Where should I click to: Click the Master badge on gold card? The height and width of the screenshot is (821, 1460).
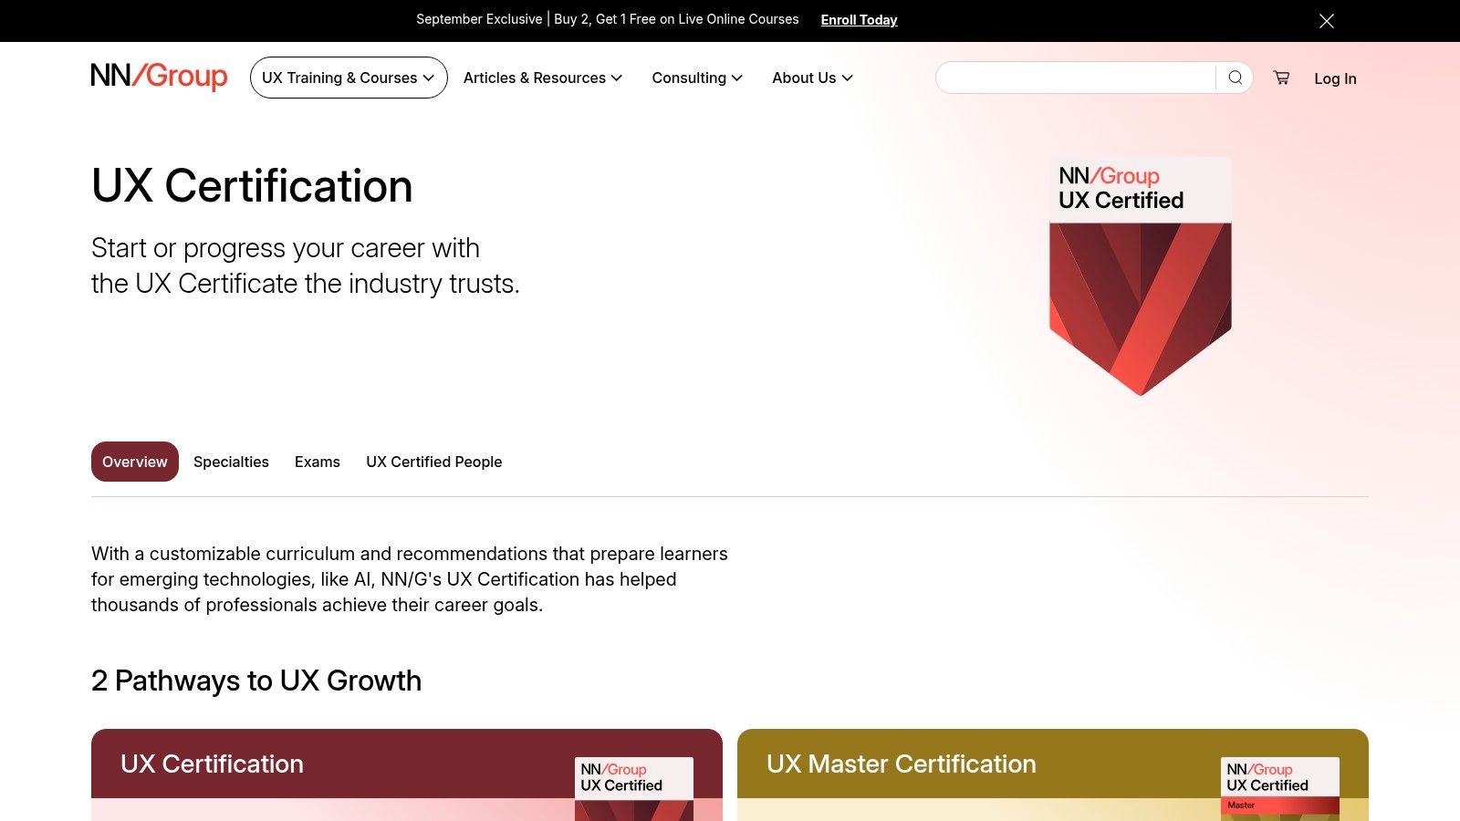pos(1280,789)
